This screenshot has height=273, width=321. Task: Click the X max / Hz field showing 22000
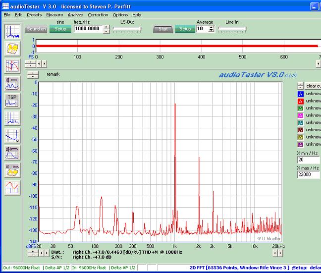308,174
